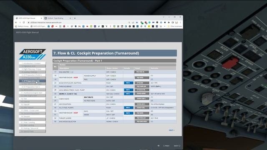
Task: Open a new browser tab with the plus button
Action: click(75, 18)
